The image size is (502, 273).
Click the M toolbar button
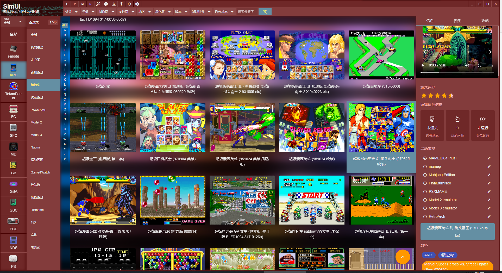(83, 4)
